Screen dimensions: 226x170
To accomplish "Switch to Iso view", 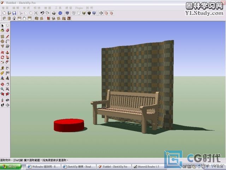I will pyautogui.click(x=4, y=18).
